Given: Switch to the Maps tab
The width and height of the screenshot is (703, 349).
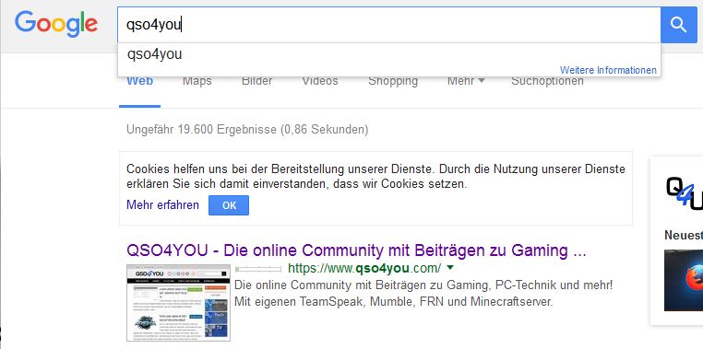Looking at the screenshot, I should point(197,81).
